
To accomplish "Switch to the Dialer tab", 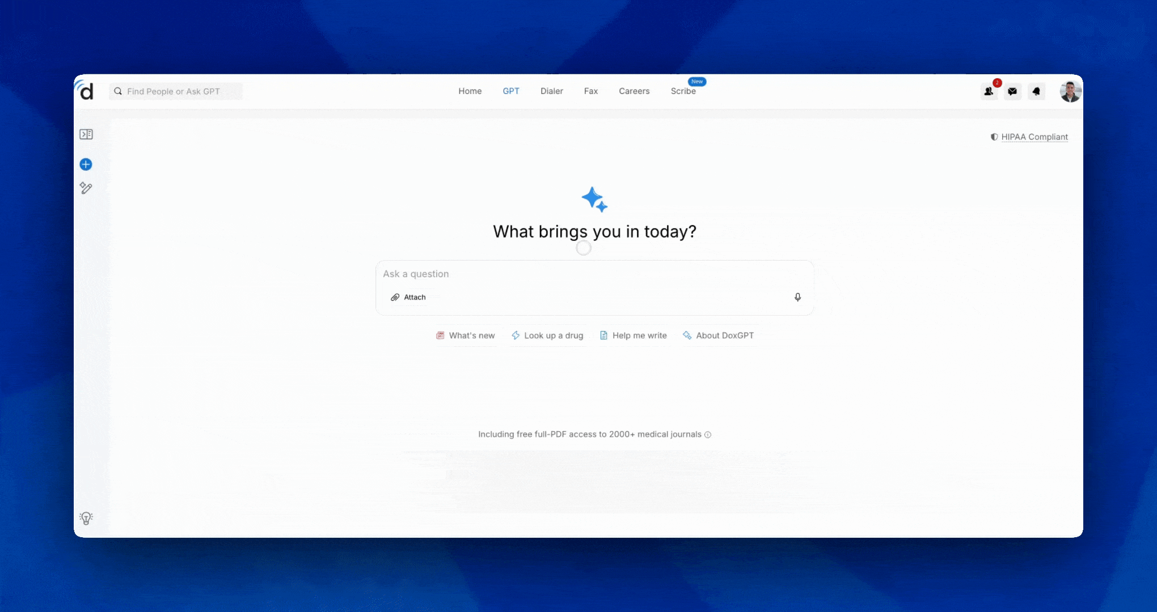I will click(551, 91).
